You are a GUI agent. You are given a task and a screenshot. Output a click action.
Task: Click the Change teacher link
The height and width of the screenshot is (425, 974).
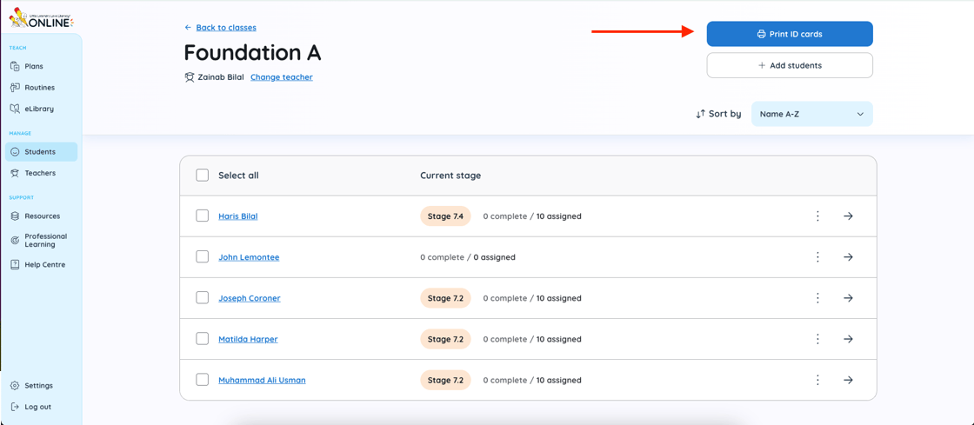click(281, 77)
